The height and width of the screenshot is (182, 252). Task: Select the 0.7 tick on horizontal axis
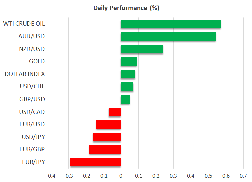(x=243, y=176)
